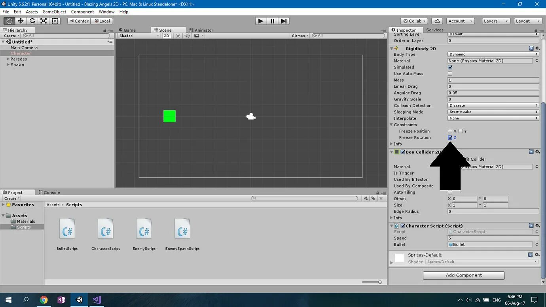The width and height of the screenshot is (546, 307).
Task: Freeze Position Y checkbox
Action: tap(461, 131)
